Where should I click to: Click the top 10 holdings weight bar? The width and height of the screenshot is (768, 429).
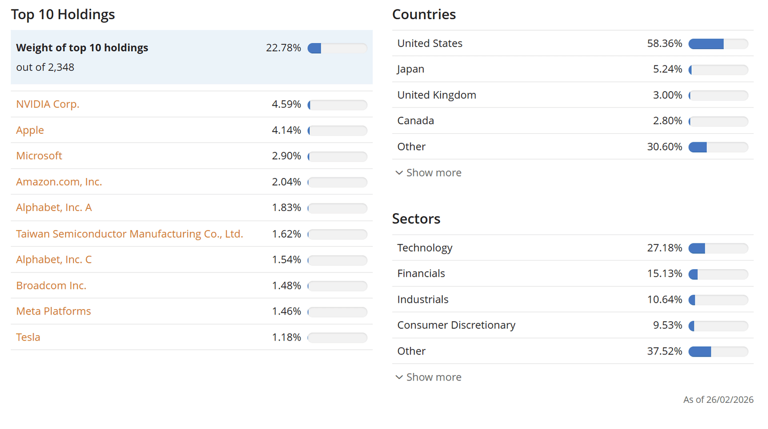337,48
